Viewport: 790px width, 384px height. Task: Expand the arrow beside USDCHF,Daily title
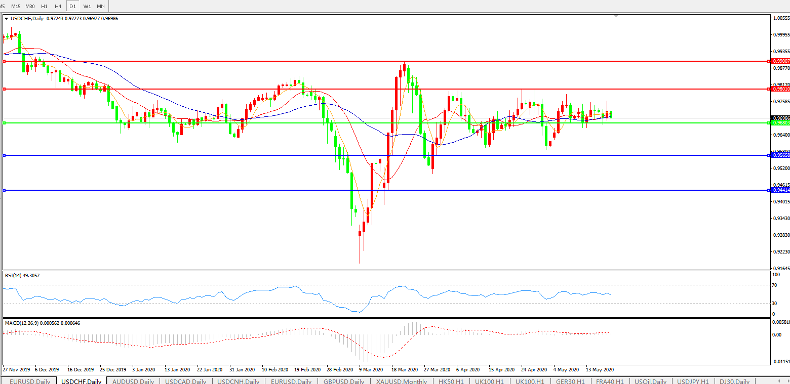7,19
